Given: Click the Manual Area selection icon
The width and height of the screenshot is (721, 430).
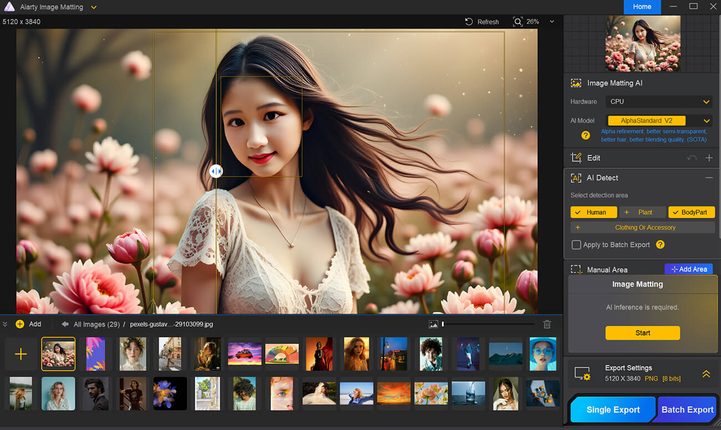Looking at the screenshot, I should [x=577, y=270].
